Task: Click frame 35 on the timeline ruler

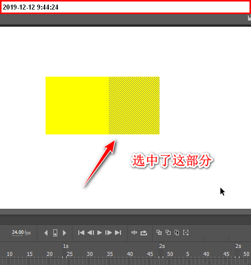Action: tap(110, 254)
